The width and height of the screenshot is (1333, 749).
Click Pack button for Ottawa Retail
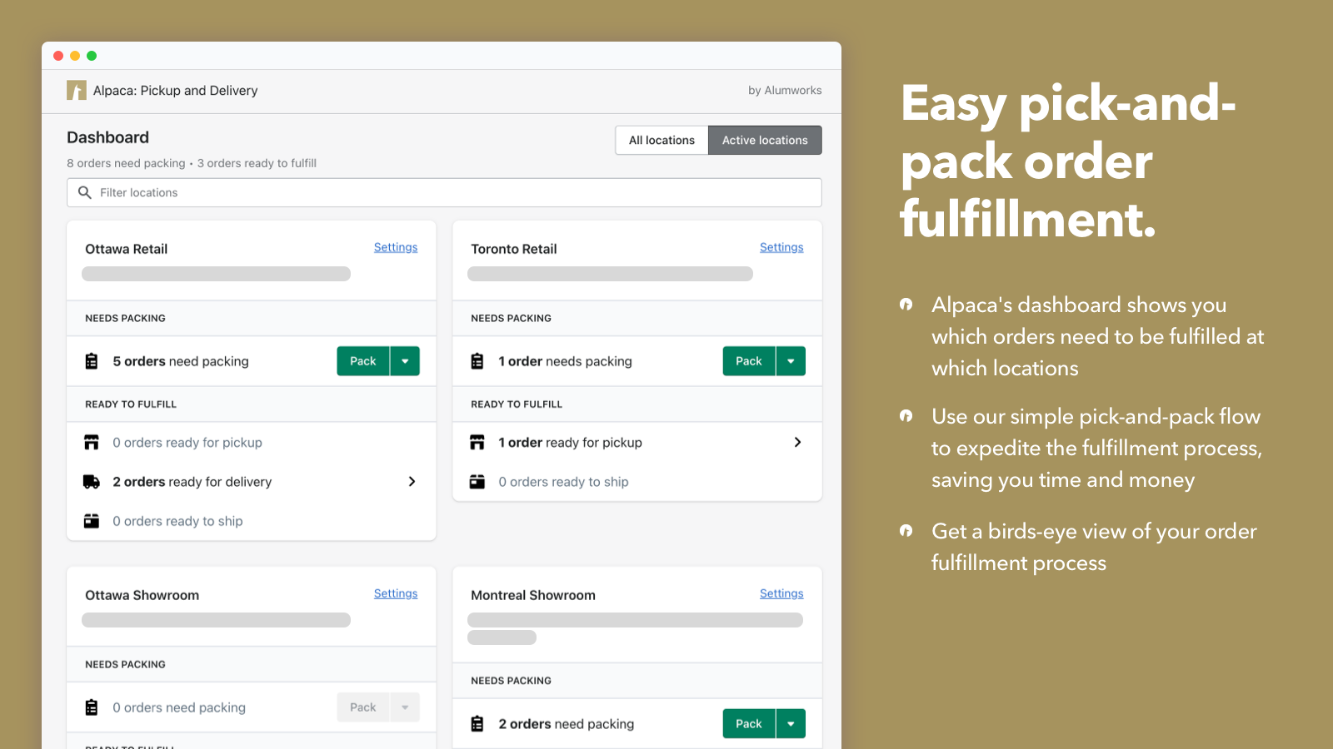362,361
